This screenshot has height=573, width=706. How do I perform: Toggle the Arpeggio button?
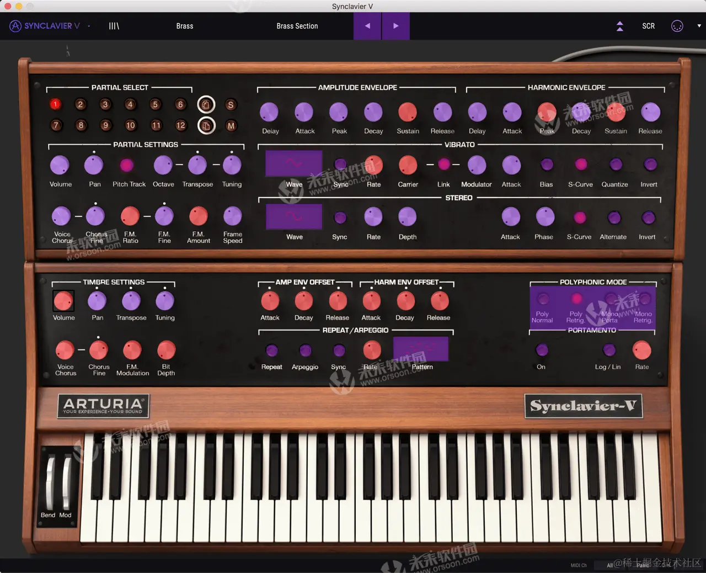pyautogui.click(x=305, y=351)
